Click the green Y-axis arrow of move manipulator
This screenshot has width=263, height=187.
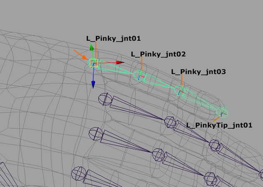pyautogui.click(x=91, y=47)
